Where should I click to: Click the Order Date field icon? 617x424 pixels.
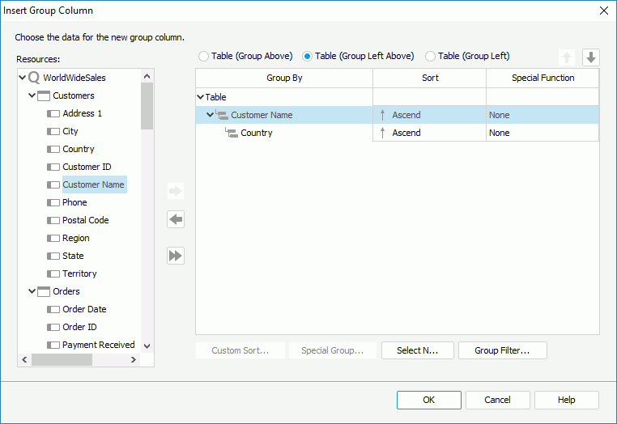[53, 309]
